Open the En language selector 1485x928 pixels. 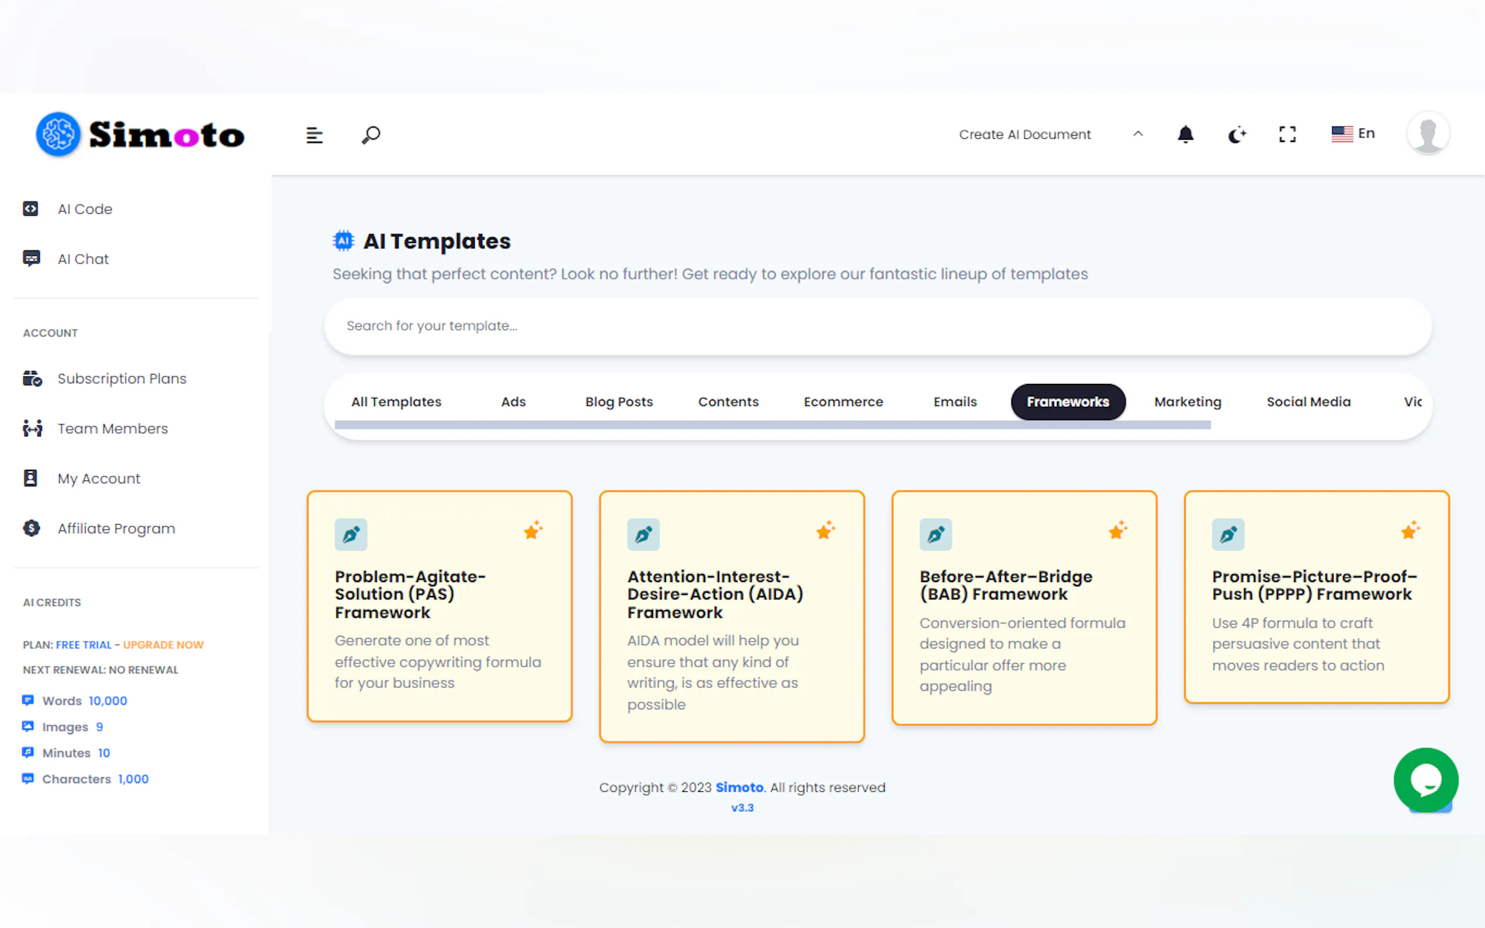pyautogui.click(x=1353, y=134)
